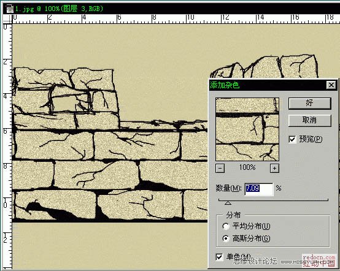Select the 高斯分布(G) radio option
The width and height of the screenshot is (340, 271).
(x=226, y=239)
